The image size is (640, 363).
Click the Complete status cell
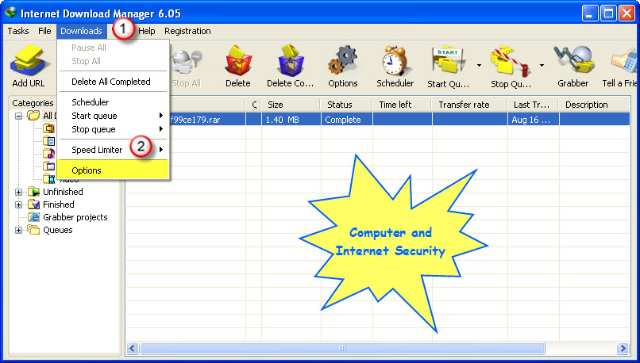(x=346, y=120)
